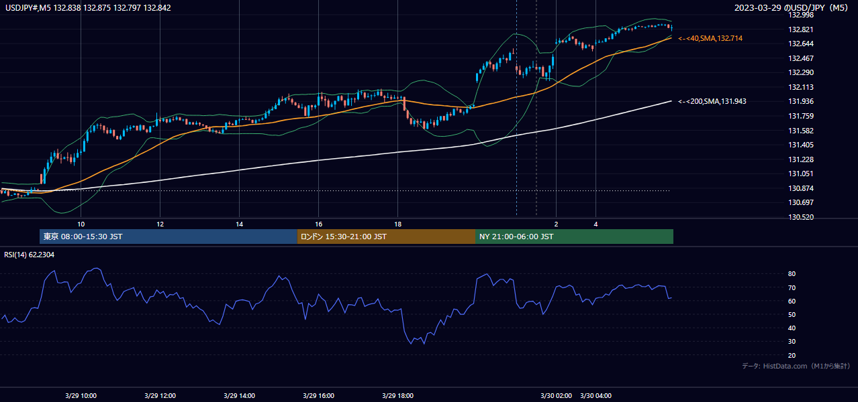
Task: Click the RSI axis level 20
Action: tap(792, 355)
